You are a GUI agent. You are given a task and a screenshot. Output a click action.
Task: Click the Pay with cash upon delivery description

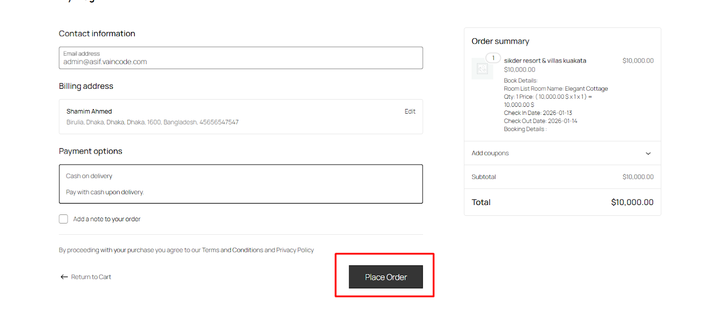coord(105,192)
